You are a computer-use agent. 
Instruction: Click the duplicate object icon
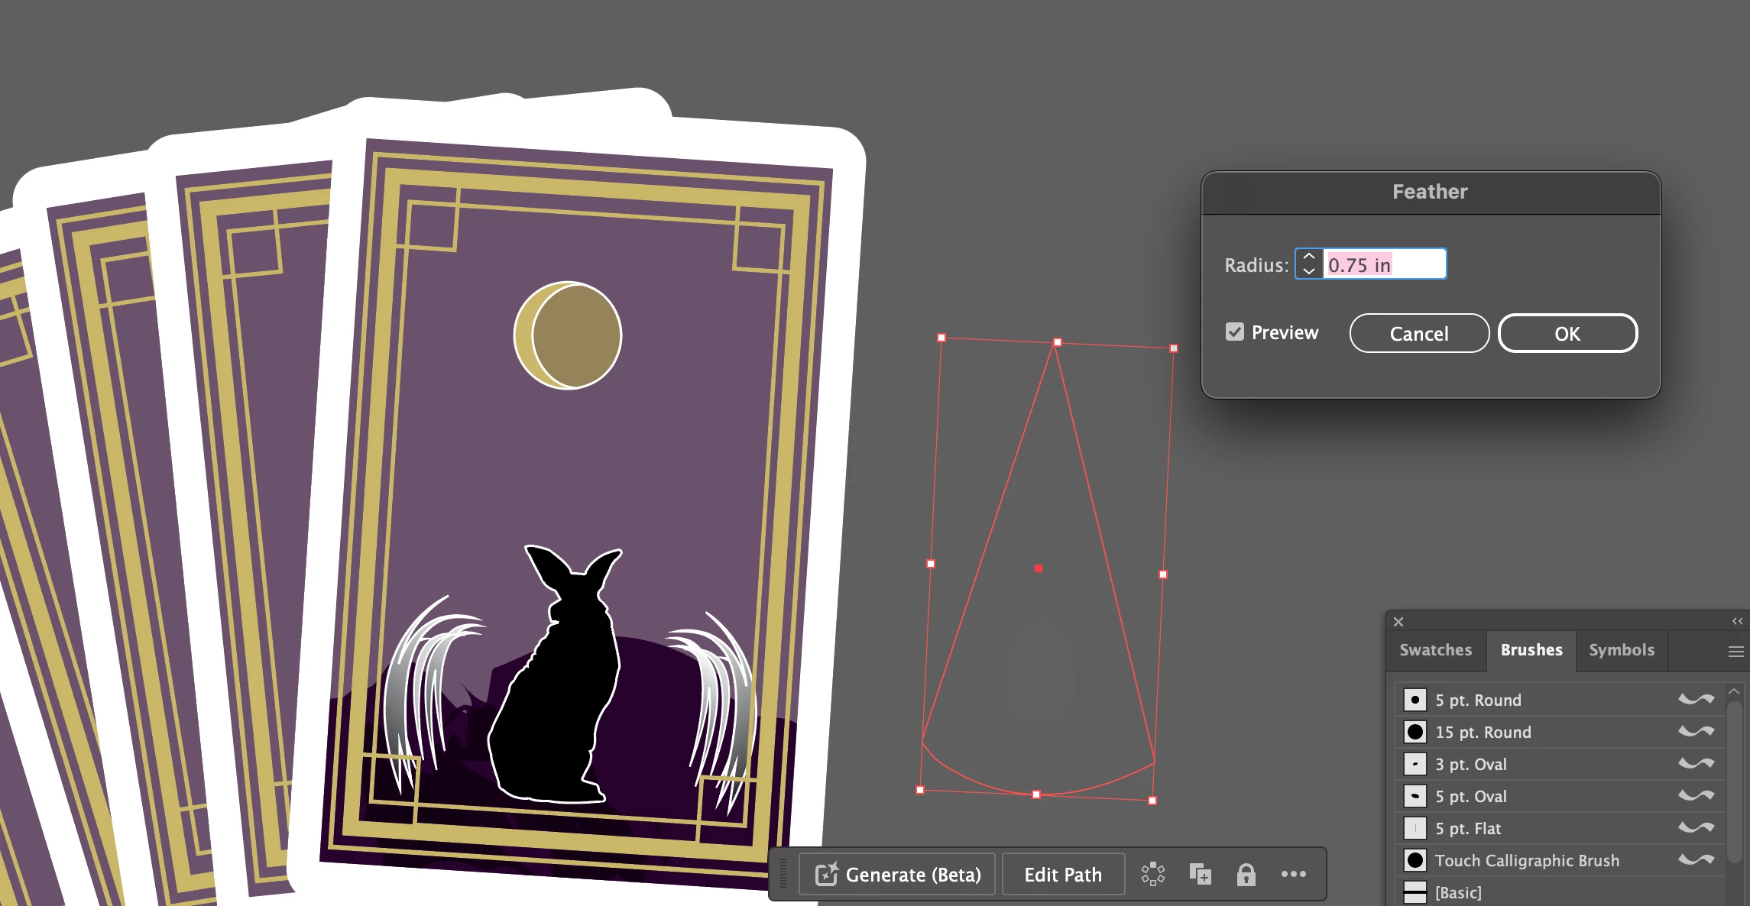[x=1200, y=874]
